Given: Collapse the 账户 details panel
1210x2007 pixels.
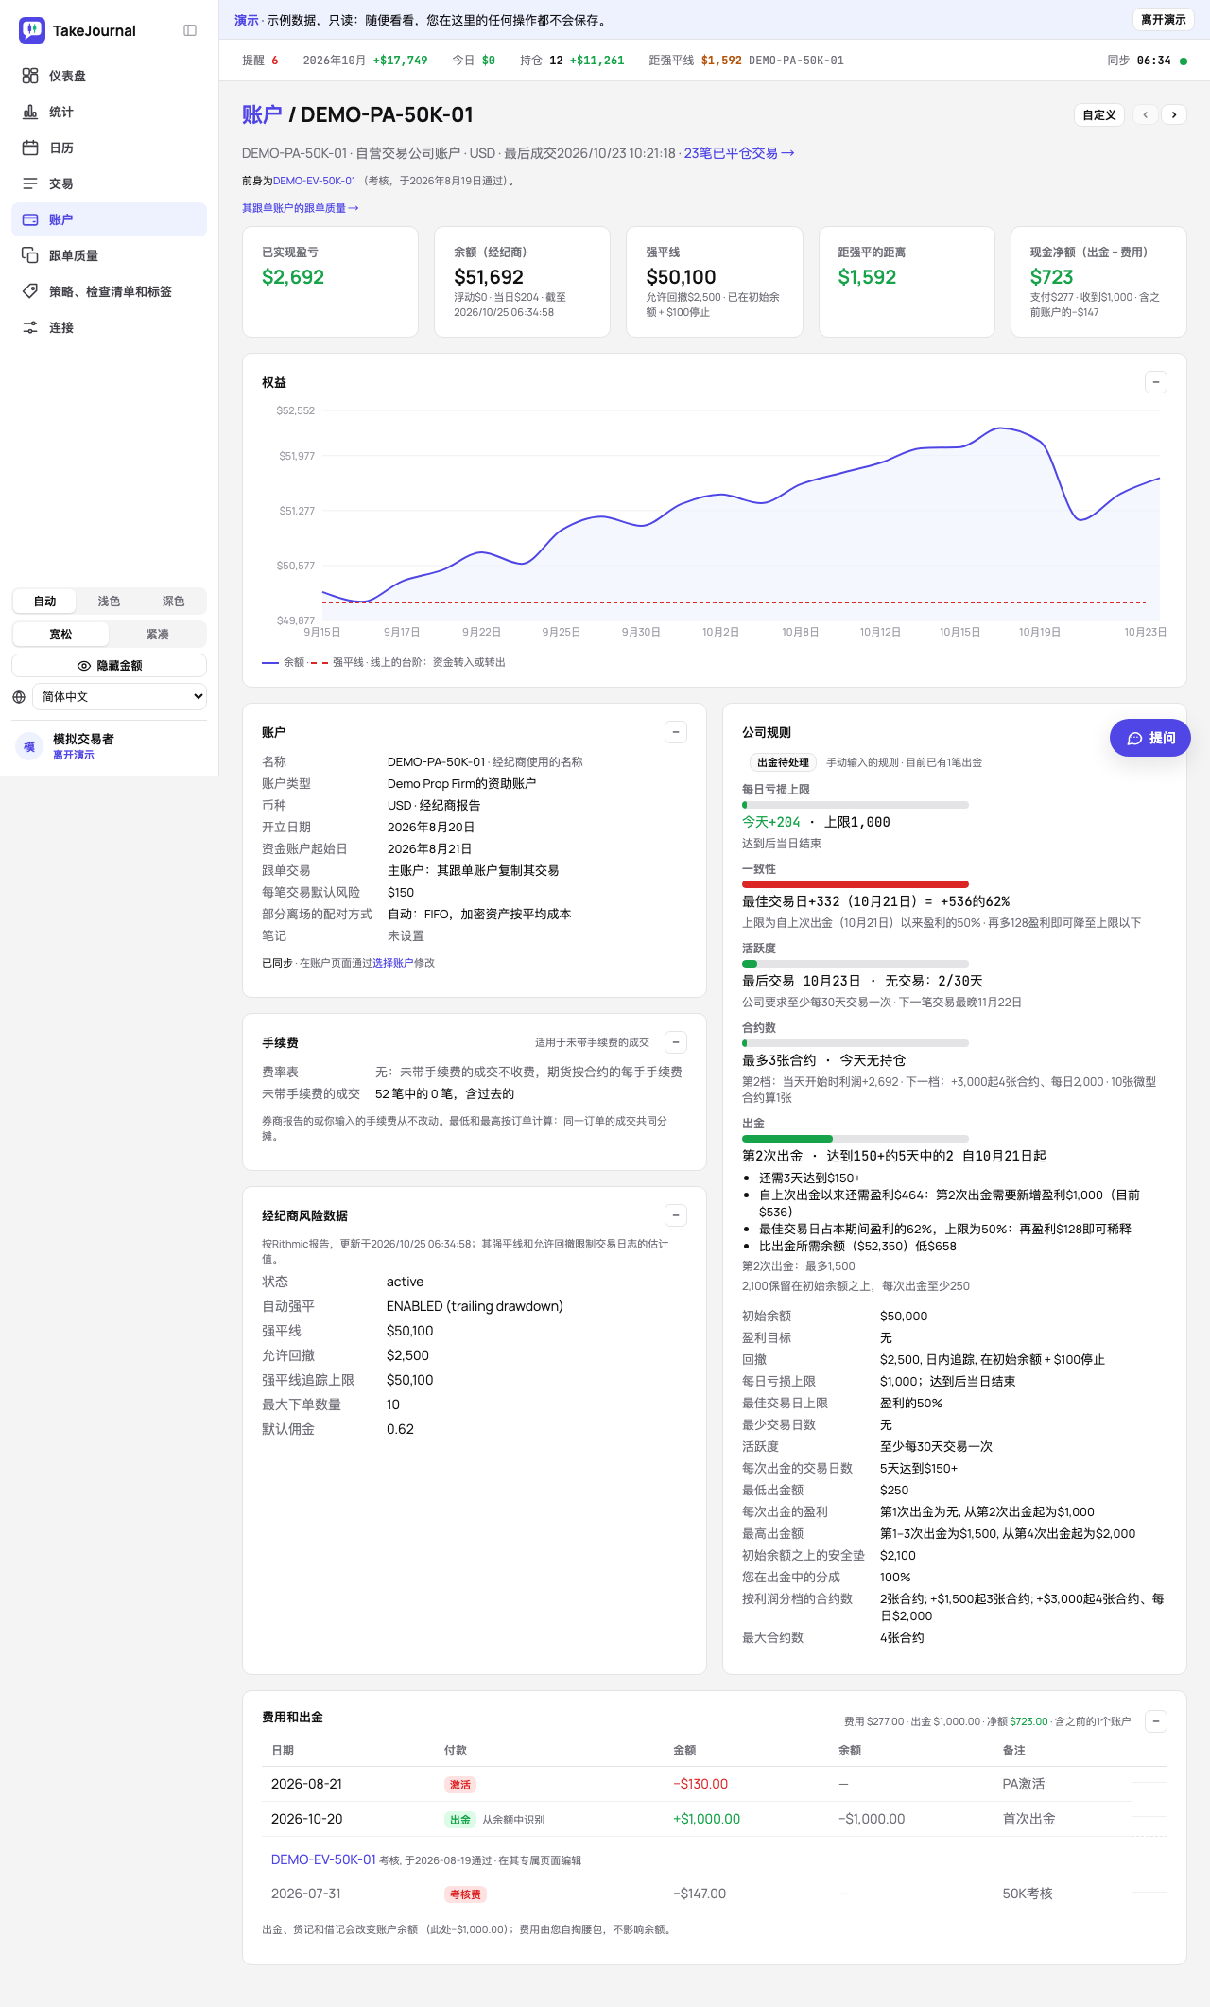Looking at the screenshot, I should (x=676, y=732).
